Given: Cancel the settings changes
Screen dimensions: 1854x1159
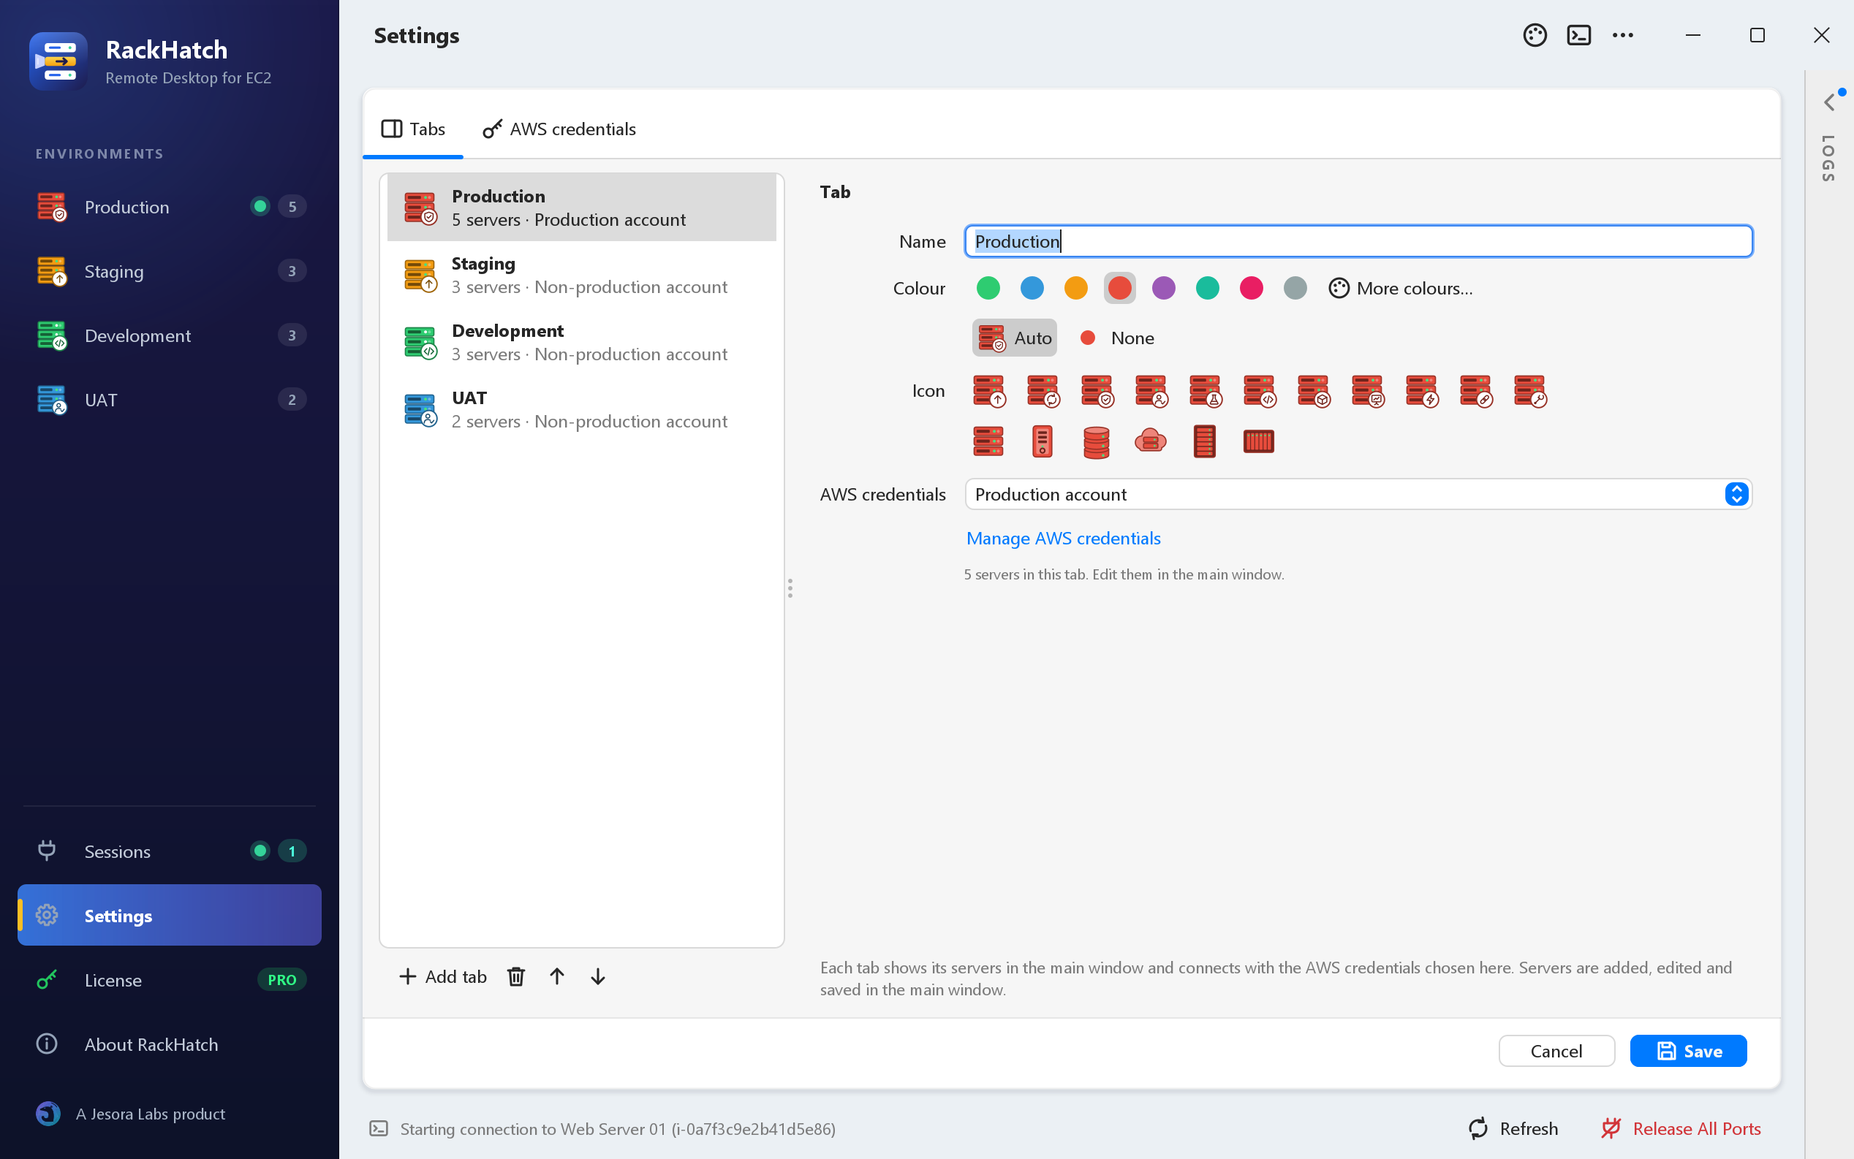Looking at the screenshot, I should 1556,1051.
